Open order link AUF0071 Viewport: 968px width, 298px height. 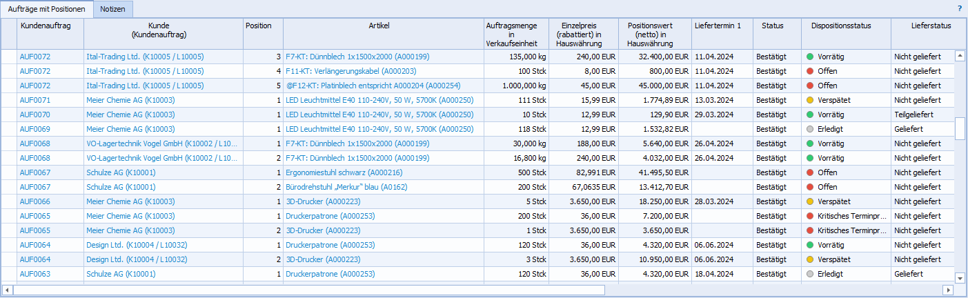34,100
